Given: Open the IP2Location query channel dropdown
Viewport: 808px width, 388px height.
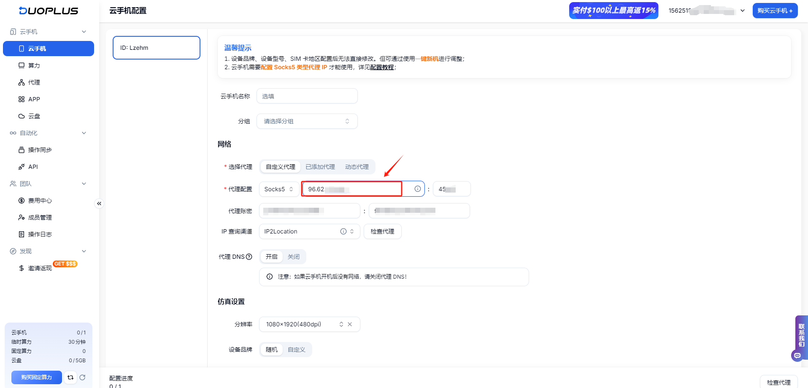Looking at the screenshot, I should point(309,231).
